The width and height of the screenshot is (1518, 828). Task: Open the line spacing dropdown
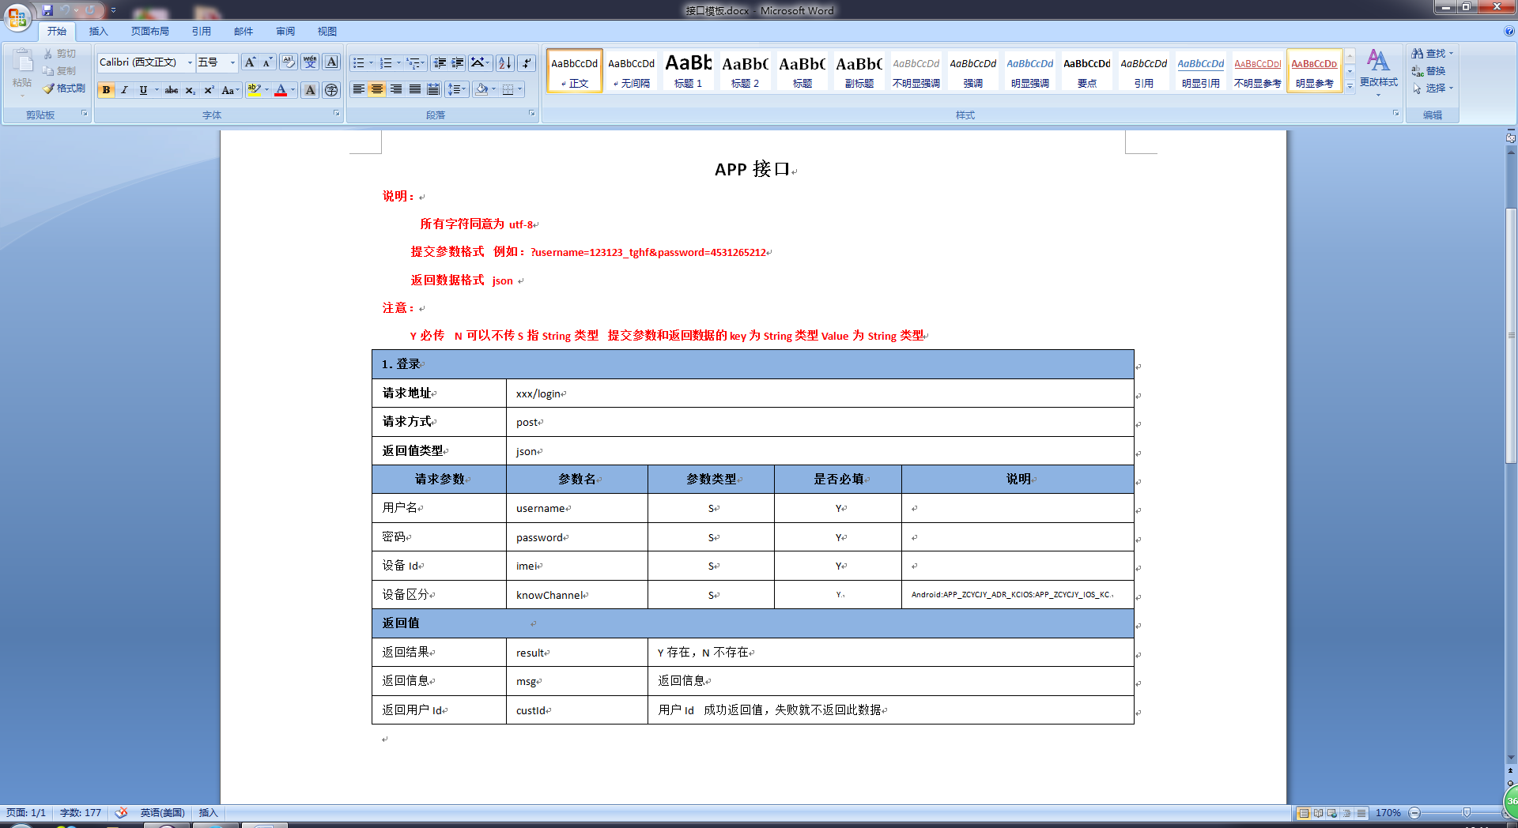[x=456, y=89]
